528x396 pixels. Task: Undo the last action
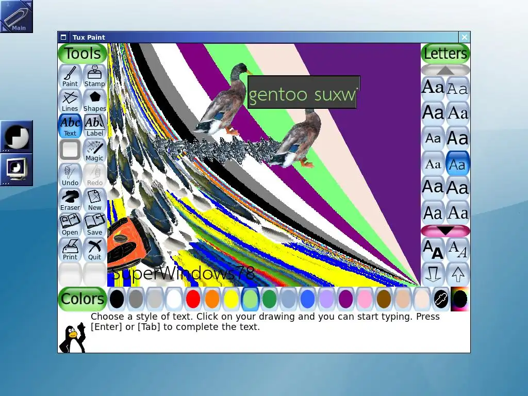pyautogui.click(x=70, y=175)
